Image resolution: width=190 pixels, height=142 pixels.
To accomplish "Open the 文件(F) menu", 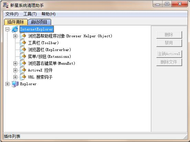I will click(x=12, y=14).
